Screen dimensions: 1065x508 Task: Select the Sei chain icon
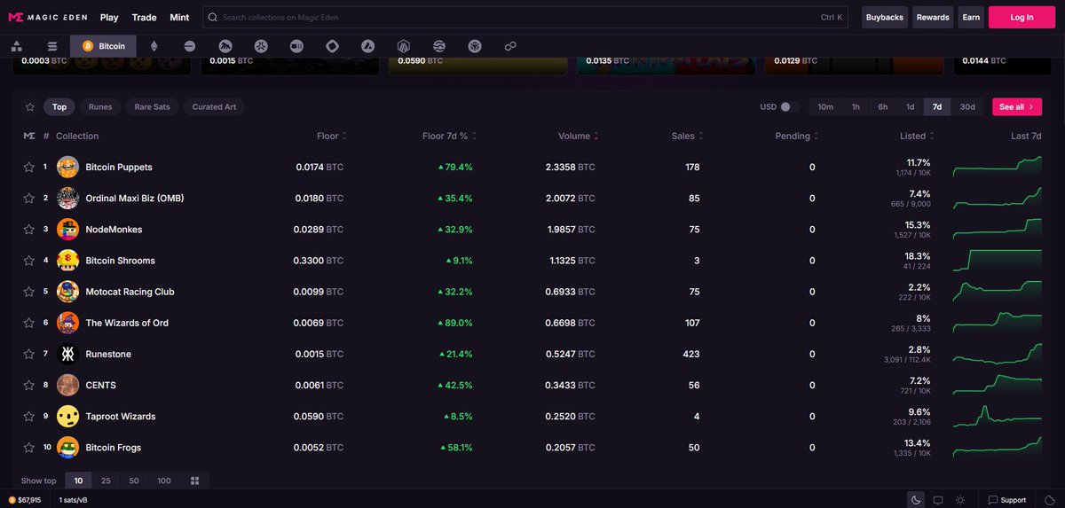point(439,46)
